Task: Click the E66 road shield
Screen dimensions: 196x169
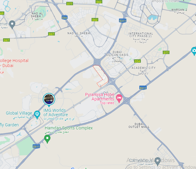Action: tap(65, 18)
